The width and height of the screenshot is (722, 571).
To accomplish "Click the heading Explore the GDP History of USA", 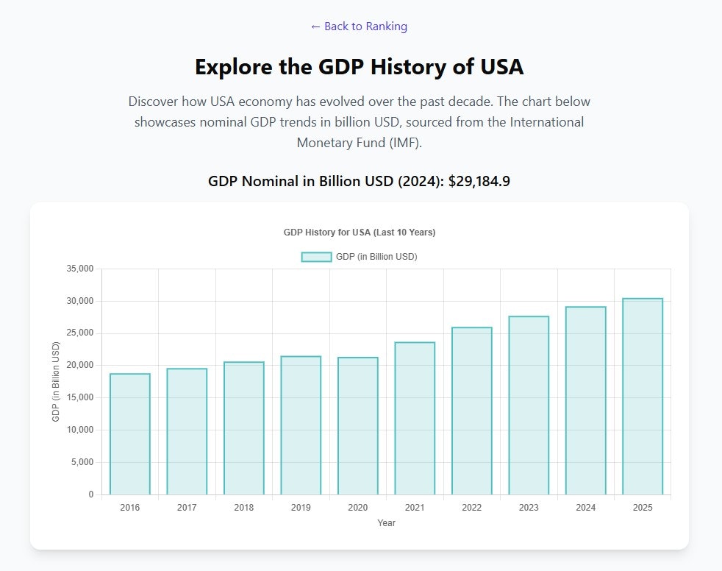I will click(x=359, y=67).
